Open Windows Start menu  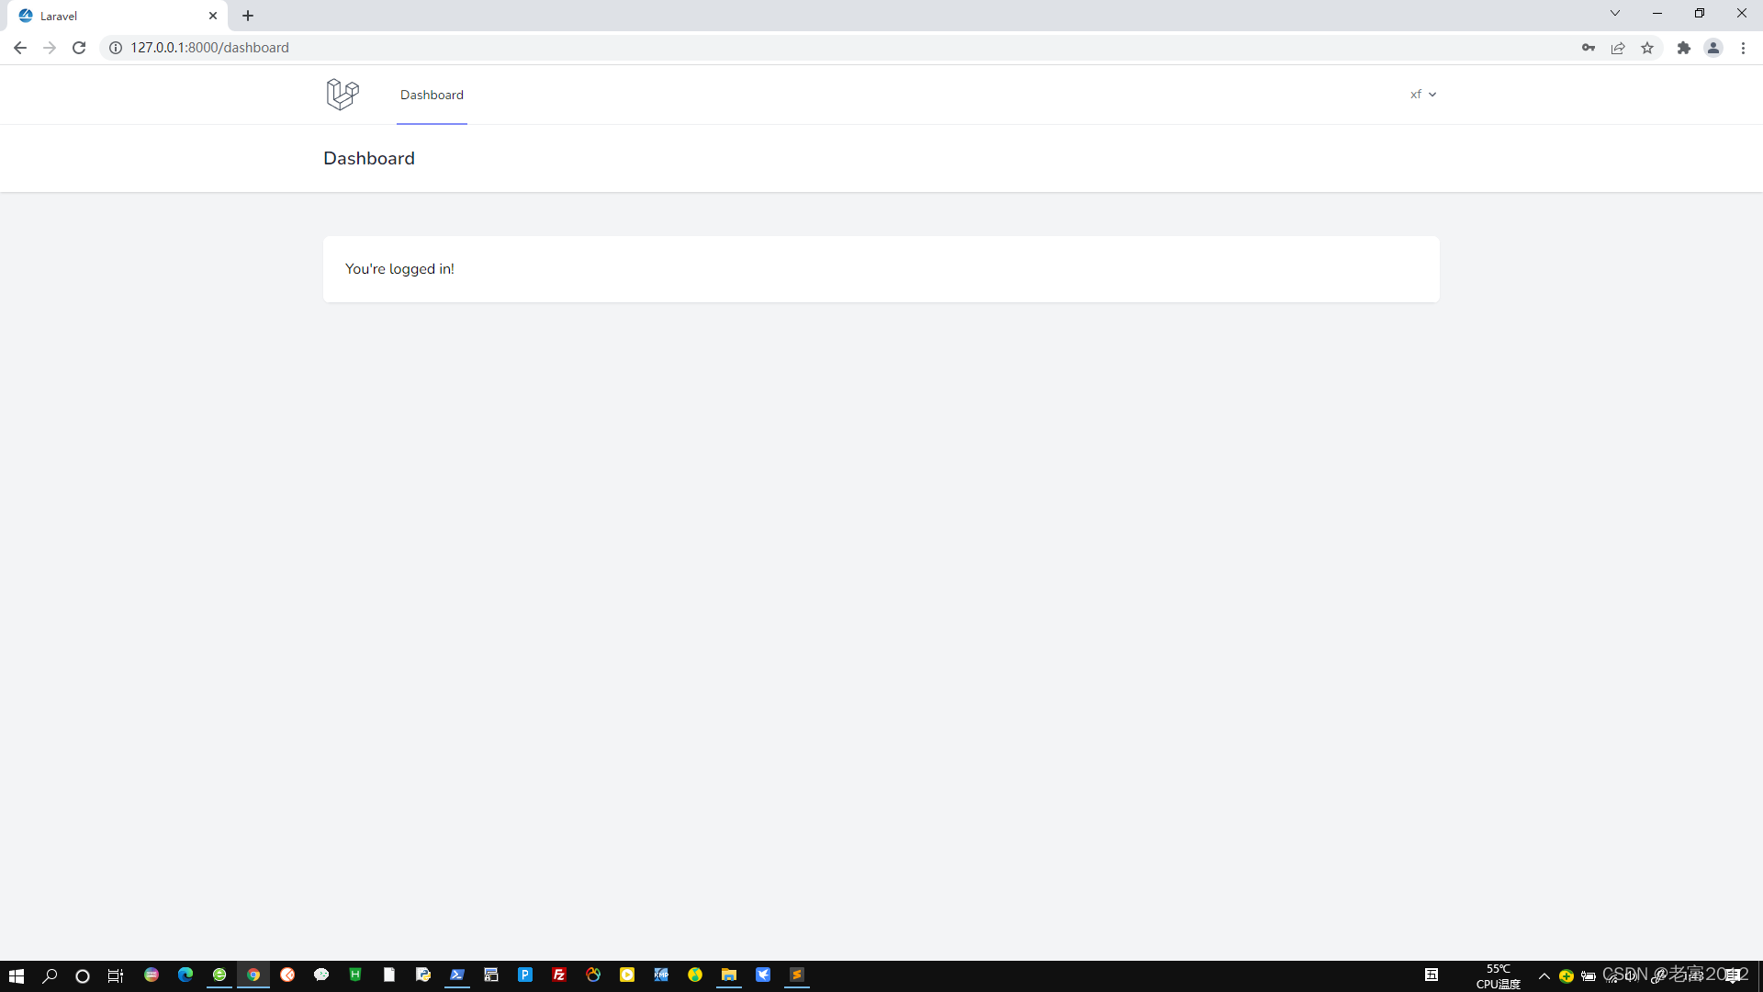16,975
